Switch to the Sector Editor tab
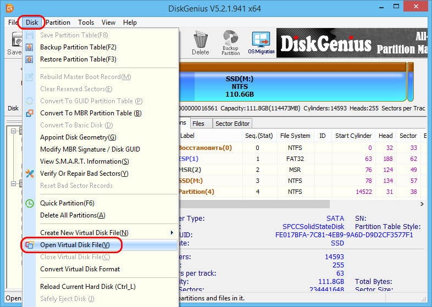The height and width of the screenshot is (307, 432). click(x=232, y=124)
